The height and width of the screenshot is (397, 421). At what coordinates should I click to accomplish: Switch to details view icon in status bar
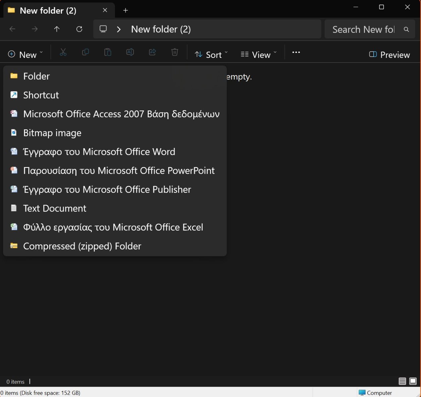click(x=402, y=381)
